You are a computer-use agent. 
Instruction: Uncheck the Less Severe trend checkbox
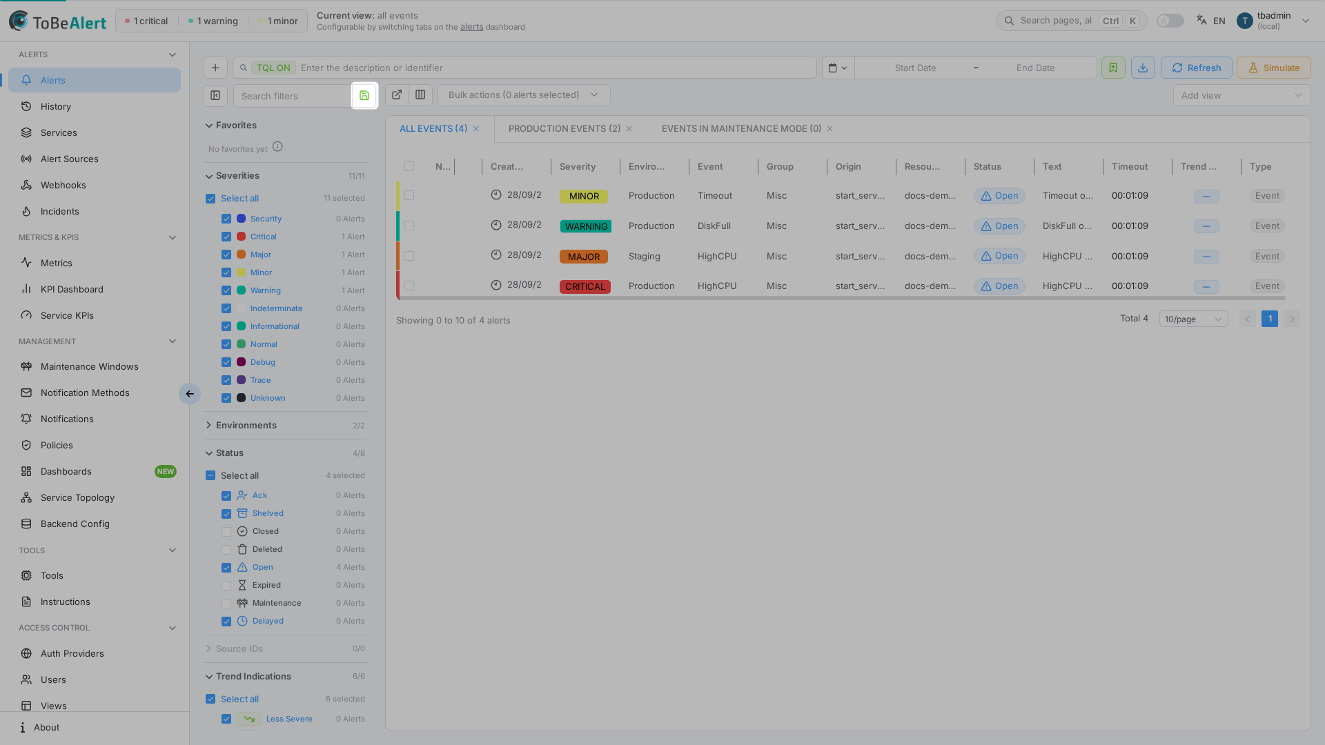[226, 719]
